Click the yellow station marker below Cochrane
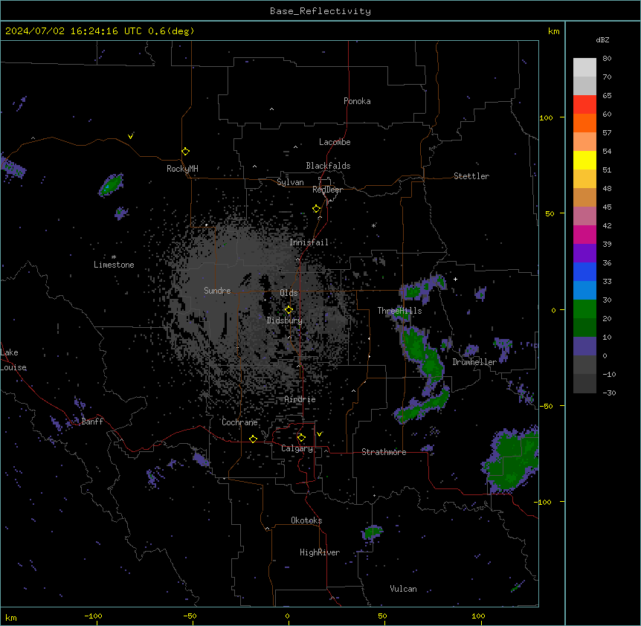Viewport: 641px width, 626px height. pos(253,439)
